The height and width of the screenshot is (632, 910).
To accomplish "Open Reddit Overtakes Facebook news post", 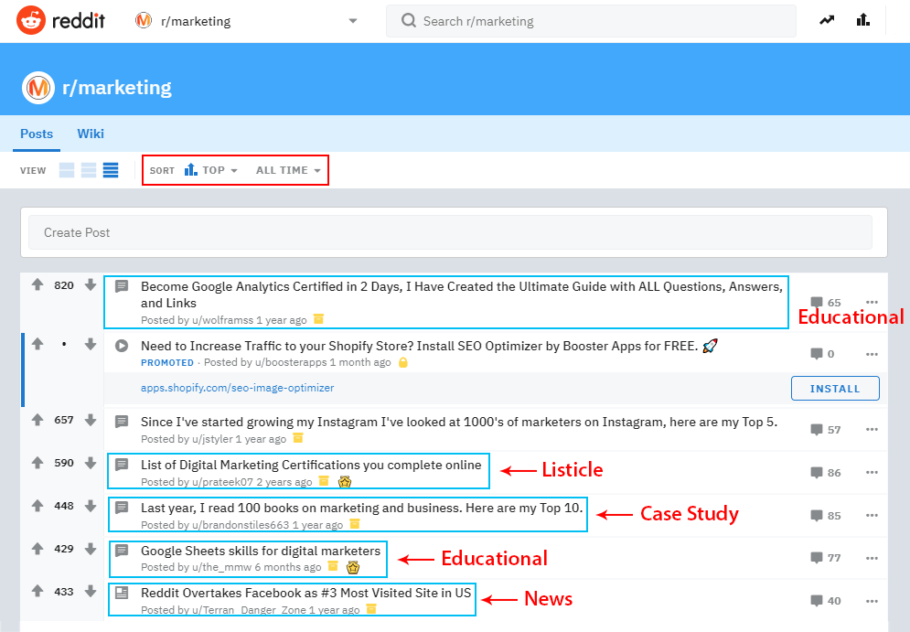I will 305,593.
